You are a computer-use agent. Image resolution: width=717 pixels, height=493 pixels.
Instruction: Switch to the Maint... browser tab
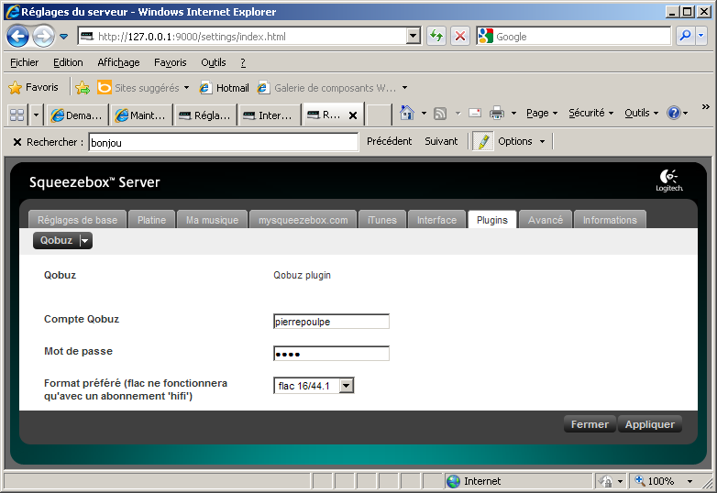(x=140, y=115)
